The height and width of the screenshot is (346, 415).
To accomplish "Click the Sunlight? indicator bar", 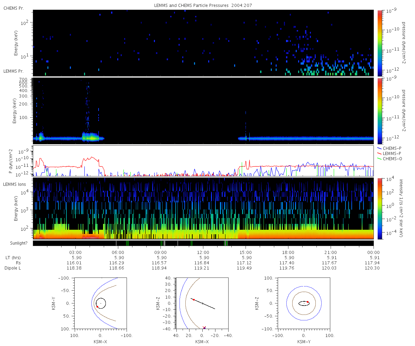I will [203, 243].
